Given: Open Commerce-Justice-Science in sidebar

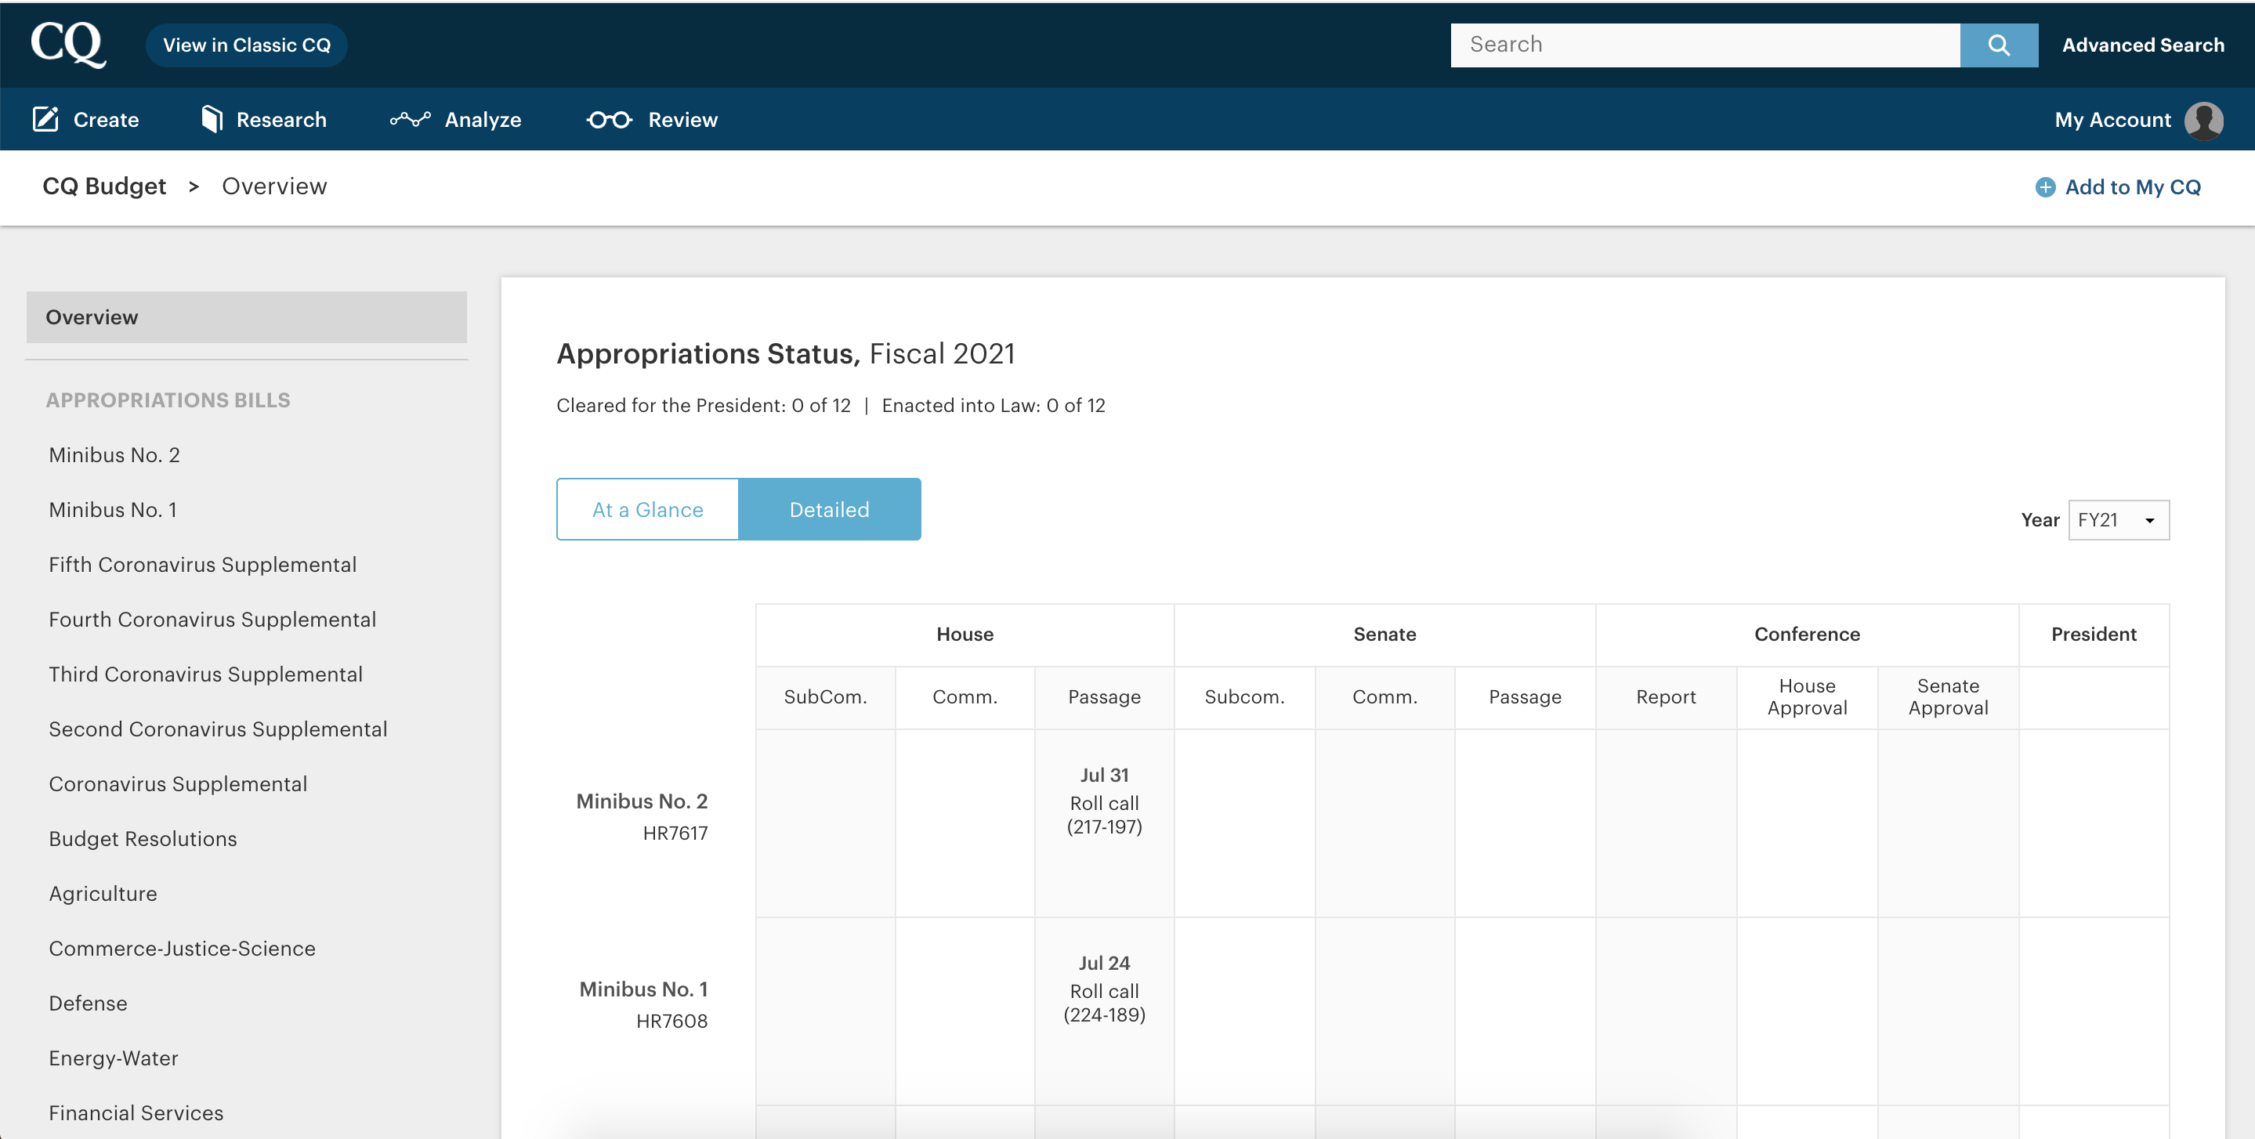Looking at the screenshot, I should 182,948.
